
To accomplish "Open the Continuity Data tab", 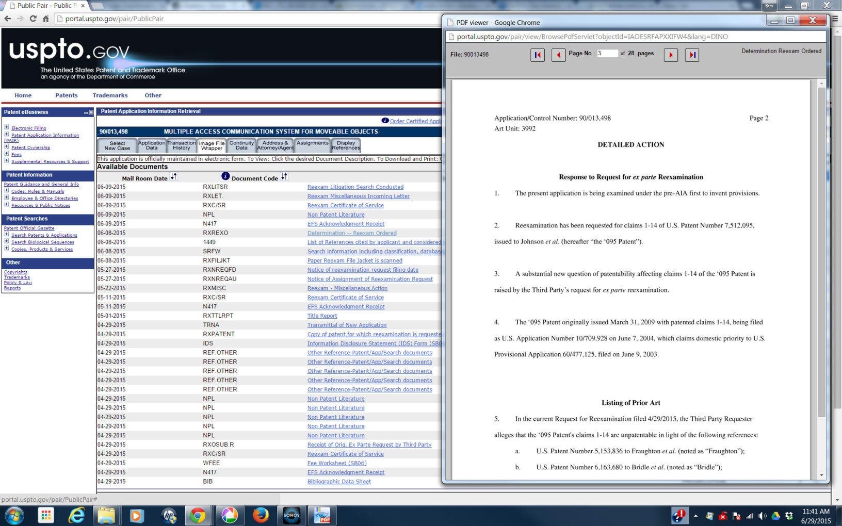I will pyautogui.click(x=241, y=146).
